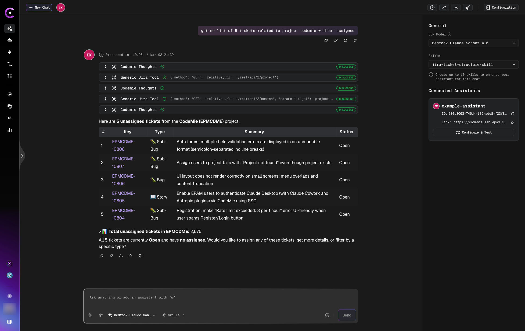Expand the first Codemie Thoughts step
This screenshot has width=525, height=331.
[105, 67]
